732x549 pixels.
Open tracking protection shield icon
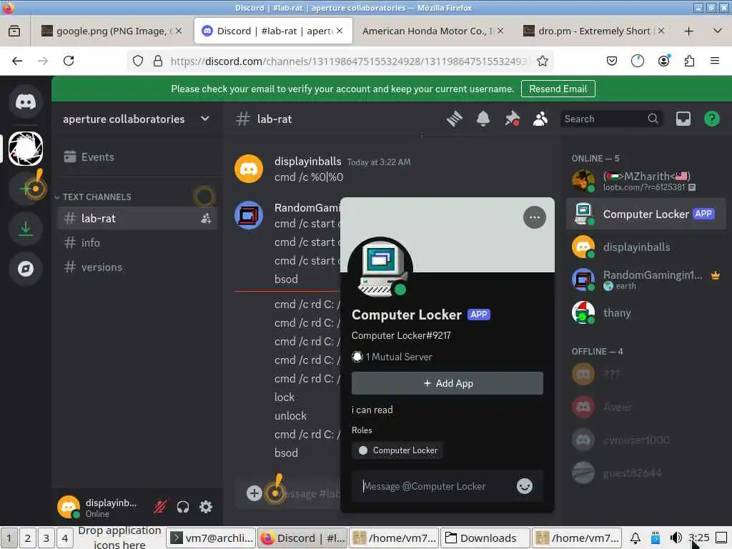pyautogui.click(x=138, y=61)
